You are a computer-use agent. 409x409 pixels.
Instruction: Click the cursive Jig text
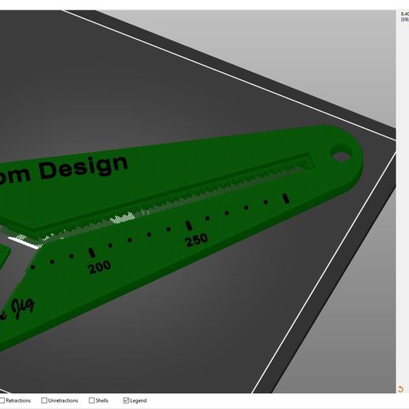[23, 308]
